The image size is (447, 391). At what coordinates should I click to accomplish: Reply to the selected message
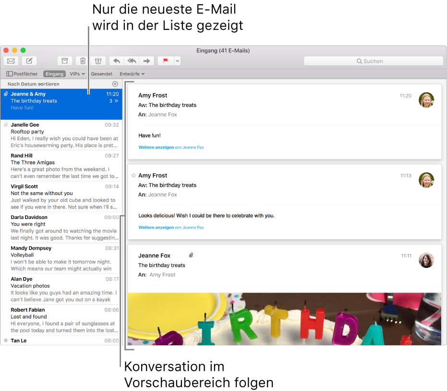[116, 61]
